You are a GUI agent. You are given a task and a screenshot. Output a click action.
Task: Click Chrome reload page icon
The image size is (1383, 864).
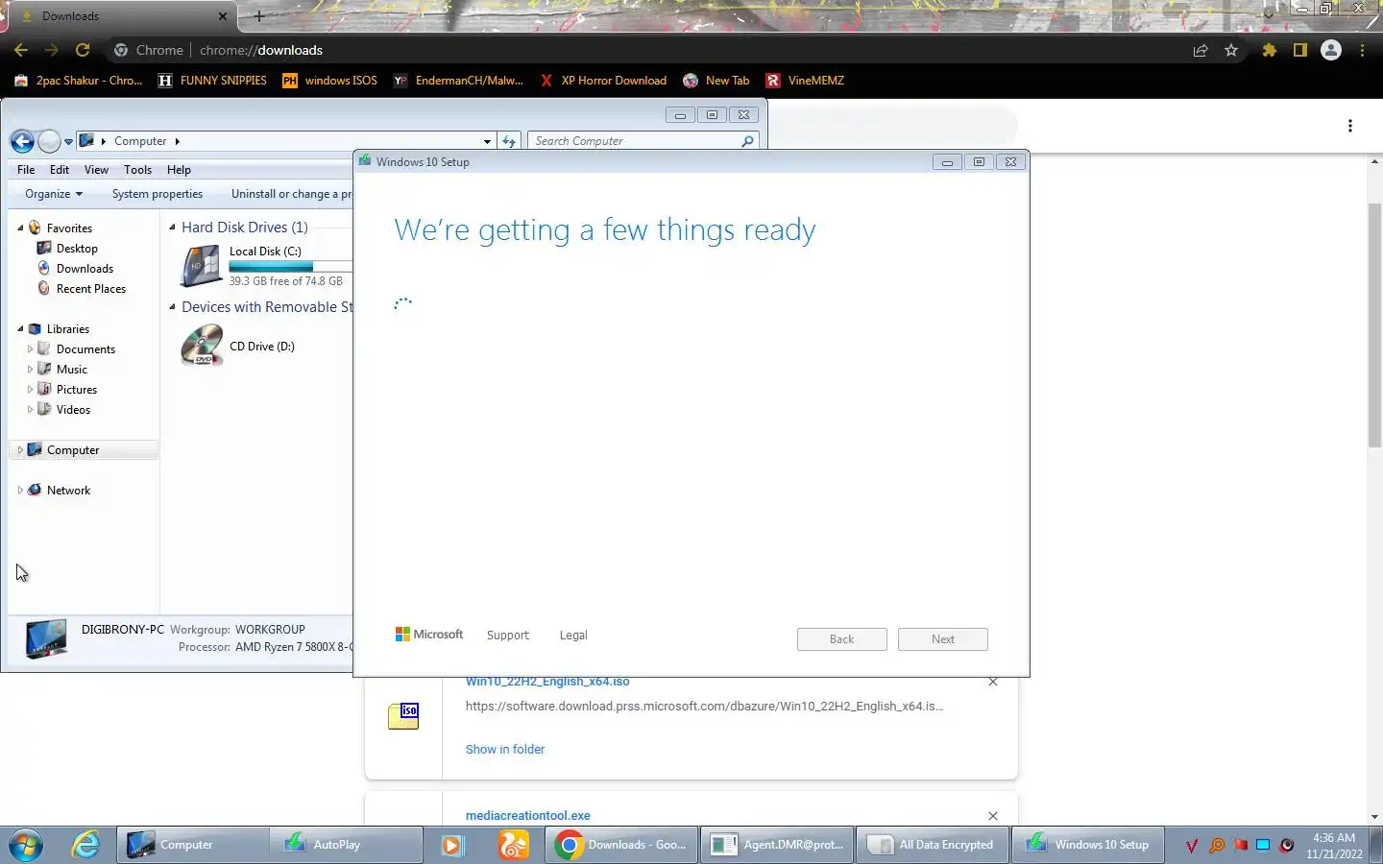pos(83,50)
